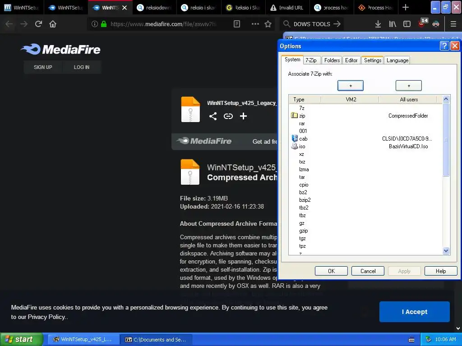
Task: Click the MediaFire logo at top left
Action: click(x=61, y=49)
